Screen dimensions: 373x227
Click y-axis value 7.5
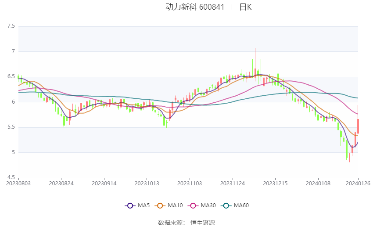click(x=11, y=26)
